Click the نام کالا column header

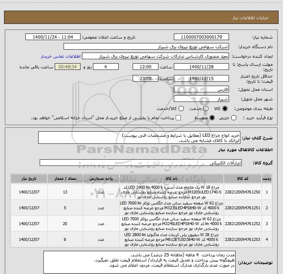click(x=172, y=179)
